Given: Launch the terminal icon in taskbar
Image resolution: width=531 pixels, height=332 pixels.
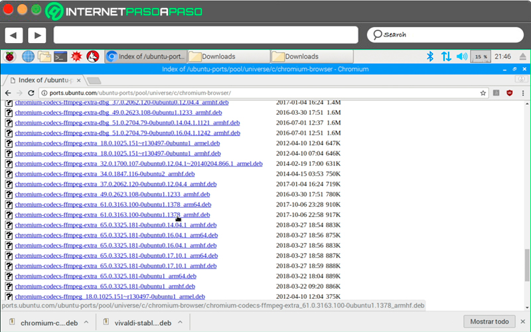Looking at the screenshot, I should click(x=60, y=56).
